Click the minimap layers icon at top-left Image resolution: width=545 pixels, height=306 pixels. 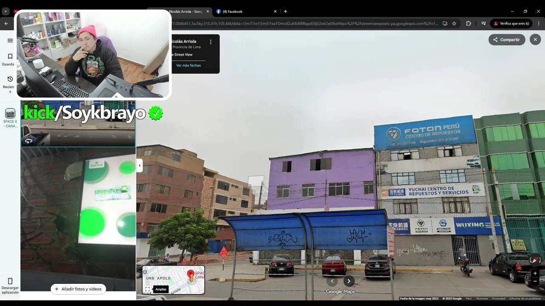145,272
